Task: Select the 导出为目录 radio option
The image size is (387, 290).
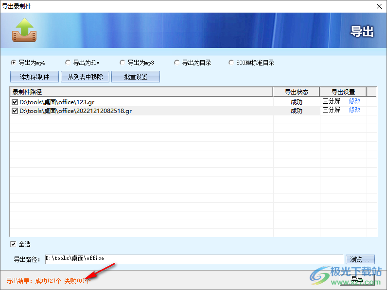Action: [x=177, y=63]
